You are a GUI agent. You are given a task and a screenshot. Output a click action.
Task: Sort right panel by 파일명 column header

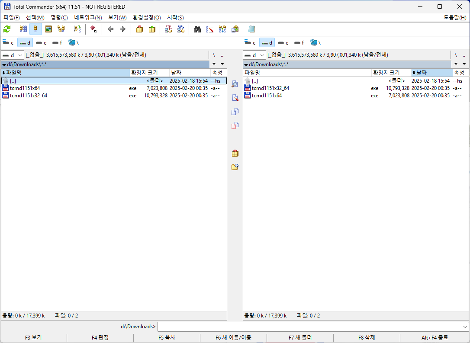tap(307, 73)
